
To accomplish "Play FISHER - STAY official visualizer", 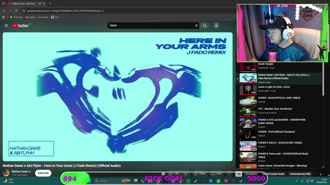I will click(276, 132).
